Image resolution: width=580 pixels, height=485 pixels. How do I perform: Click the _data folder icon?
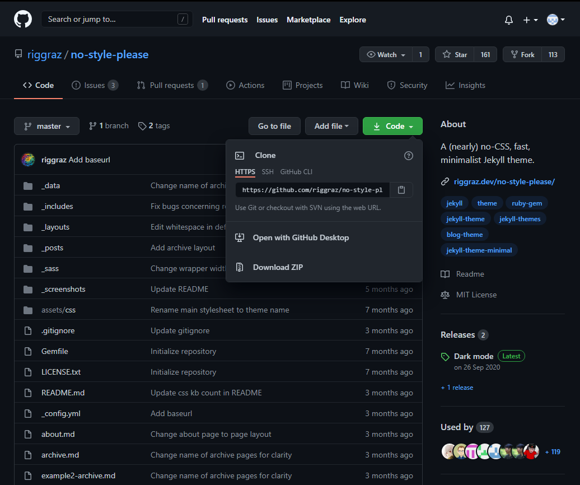pos(28,186)
